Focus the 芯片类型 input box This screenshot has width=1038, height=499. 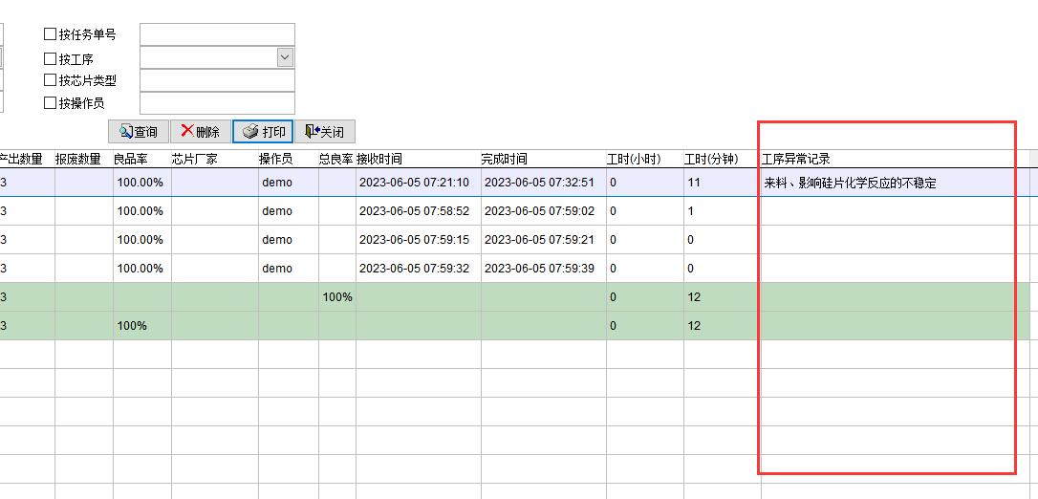[x=217, y=81]
